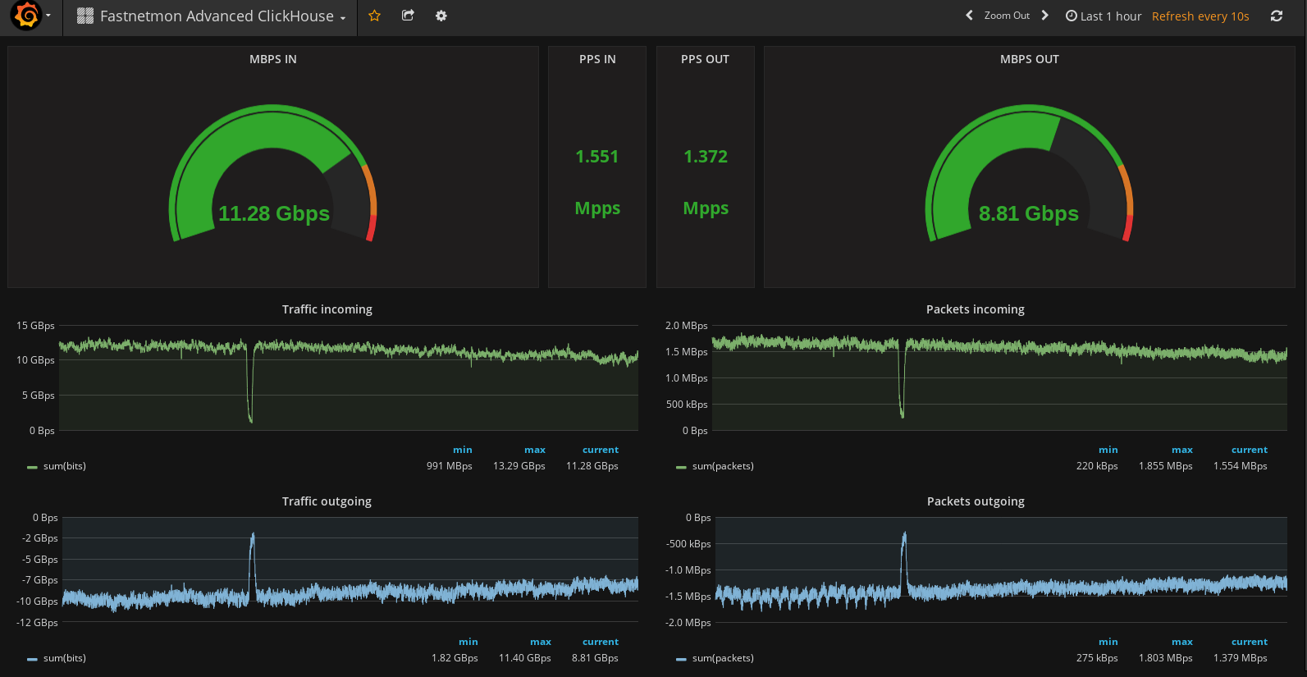Zoom Out the time range
This screenshot has height=677, width=1307.
coord(1007,16)
